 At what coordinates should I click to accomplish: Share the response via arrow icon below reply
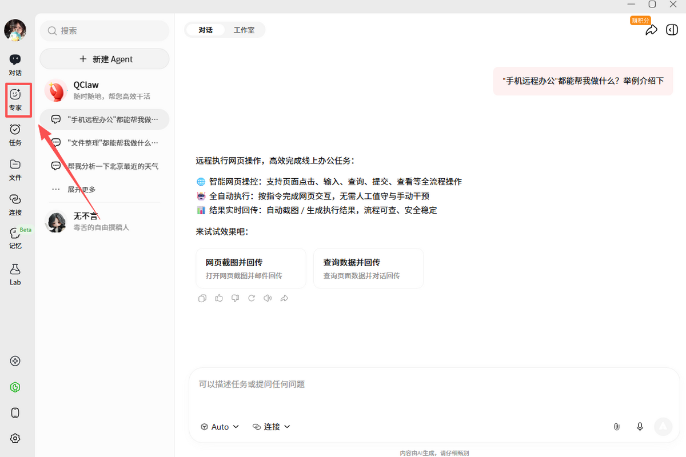(284, 298)
